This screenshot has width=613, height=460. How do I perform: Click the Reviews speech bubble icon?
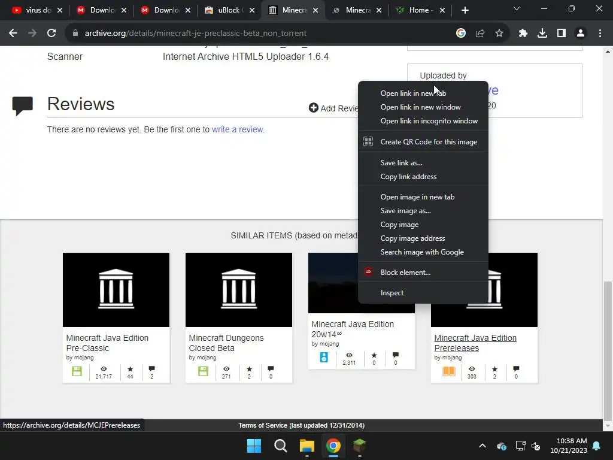pos(22,105)
